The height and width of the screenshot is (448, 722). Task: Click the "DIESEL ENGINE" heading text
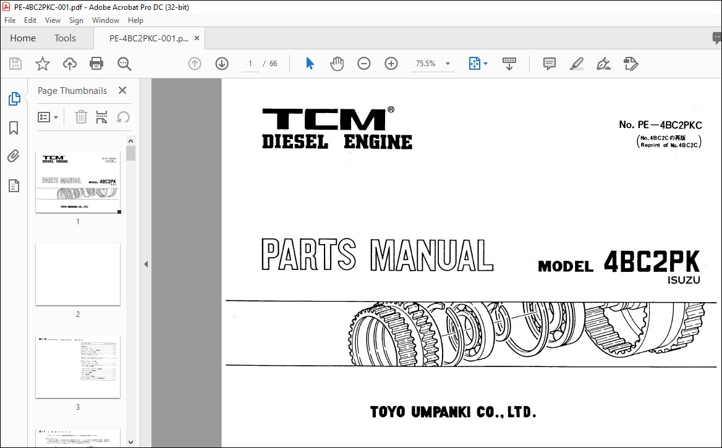point(337,142)
